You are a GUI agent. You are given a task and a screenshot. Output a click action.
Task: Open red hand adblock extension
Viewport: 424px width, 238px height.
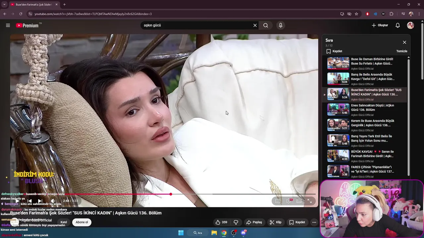pos(367,14)
